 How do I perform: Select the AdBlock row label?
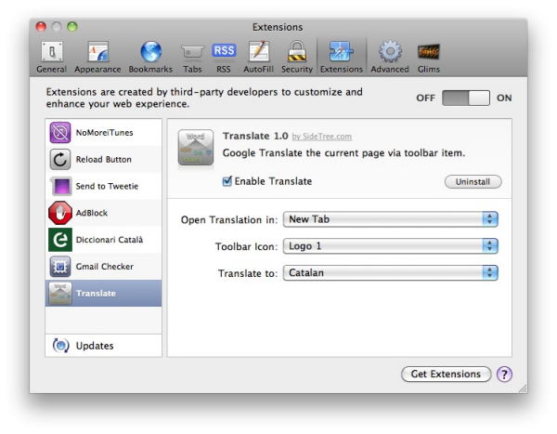coord(92,213)
